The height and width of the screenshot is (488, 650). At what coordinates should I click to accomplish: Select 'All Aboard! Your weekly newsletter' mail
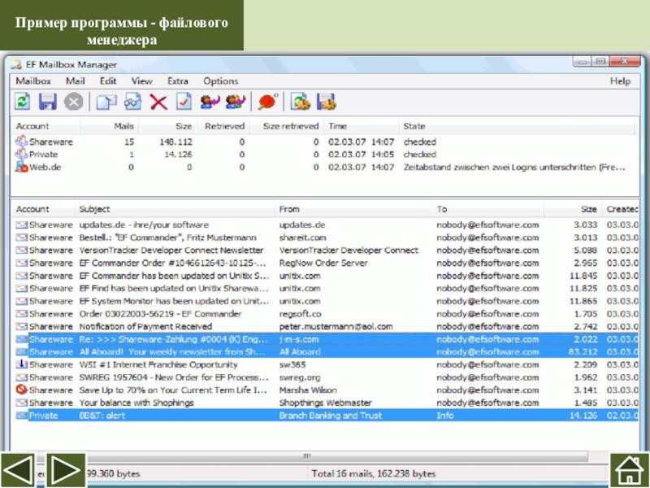(x=327, y=352)
